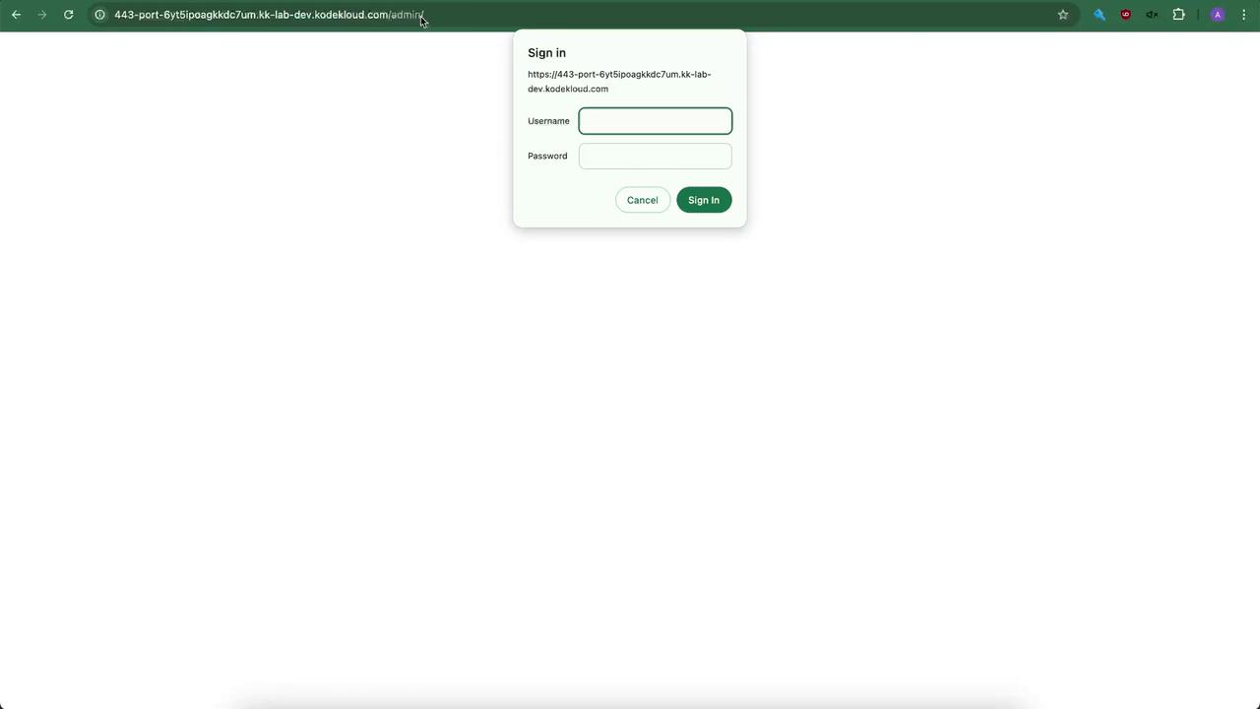Image resolution: width=1260 pixels, height=709 pixels.
Task: Open the purple profile avatar
Action: coord(1218,15)
